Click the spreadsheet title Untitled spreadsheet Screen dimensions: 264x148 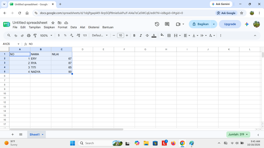tap(30, 23)
